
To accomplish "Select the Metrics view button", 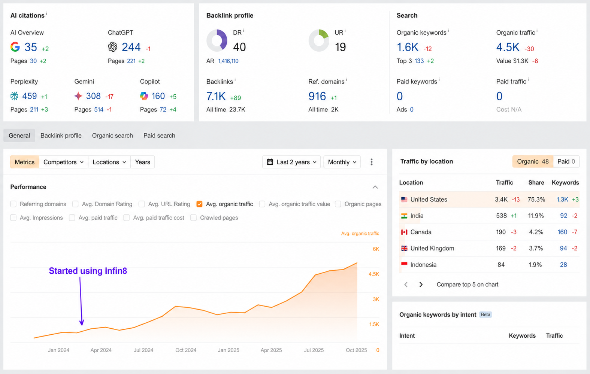I will click(x=25, y=162).
